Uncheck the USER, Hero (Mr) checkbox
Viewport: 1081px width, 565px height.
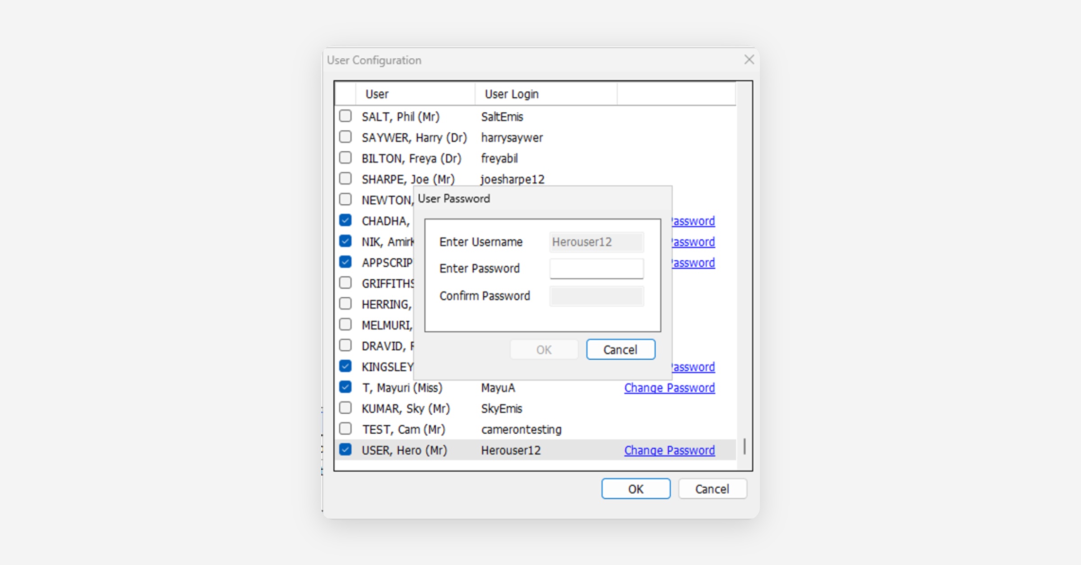(345, 450)
